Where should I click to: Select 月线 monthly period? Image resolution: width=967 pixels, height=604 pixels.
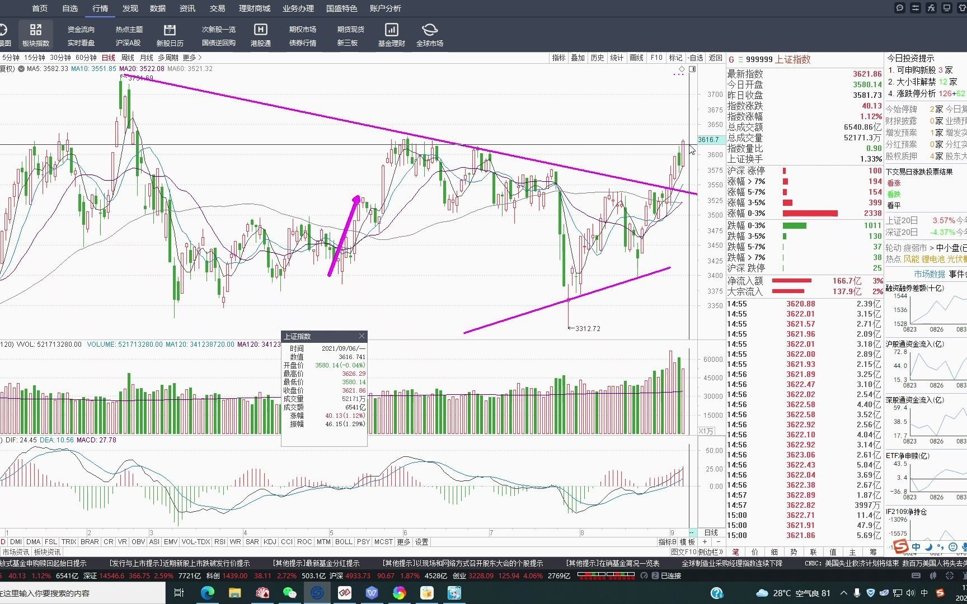(x=147, y=58)
